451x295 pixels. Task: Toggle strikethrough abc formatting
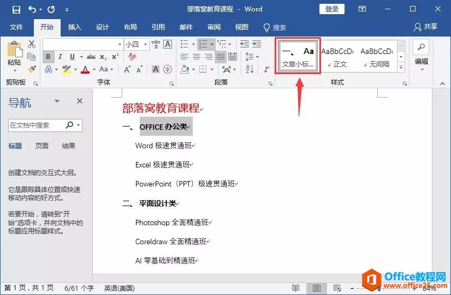pyautogui.click(x=91, y=57)
